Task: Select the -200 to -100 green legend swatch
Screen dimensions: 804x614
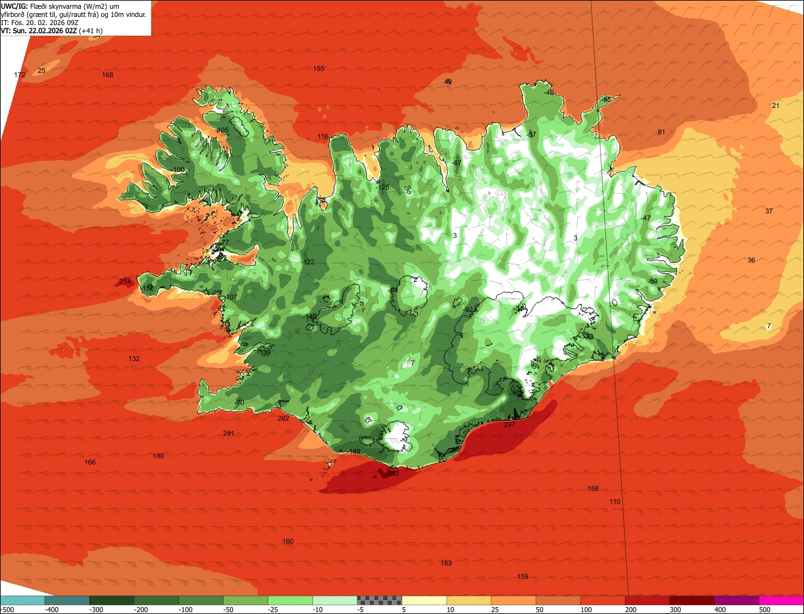Action: click(x=156, y=600)
